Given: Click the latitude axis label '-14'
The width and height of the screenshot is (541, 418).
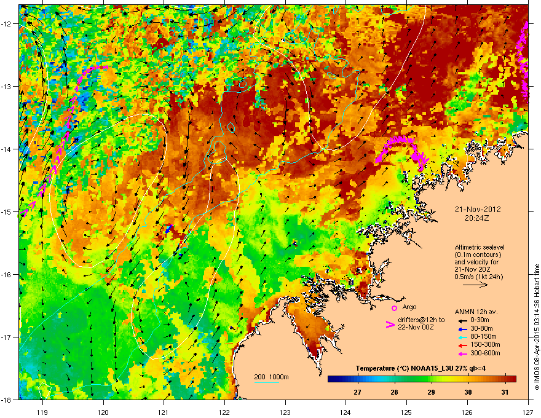Looking at the screenshot, I should [x=6, y=149].
